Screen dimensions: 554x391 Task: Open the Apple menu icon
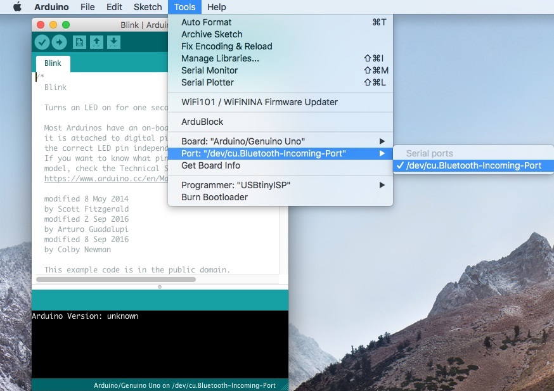point(17,7)
